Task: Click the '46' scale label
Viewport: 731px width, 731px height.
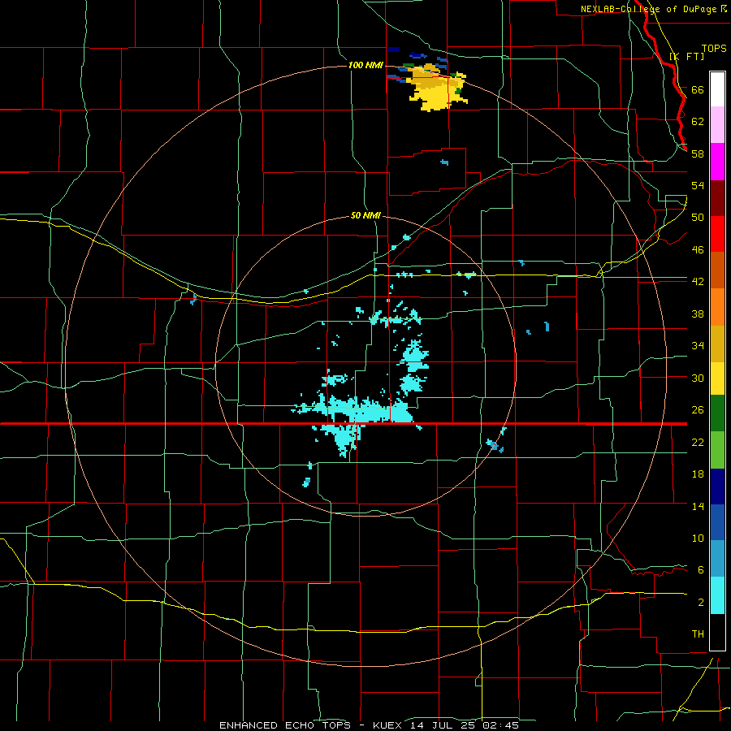Action: pyautogui.click(x=698, y=250)
